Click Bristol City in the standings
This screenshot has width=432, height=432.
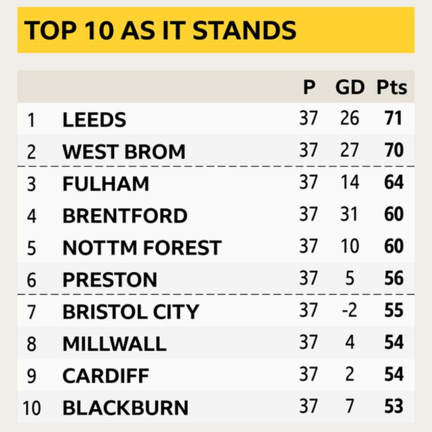131,312
